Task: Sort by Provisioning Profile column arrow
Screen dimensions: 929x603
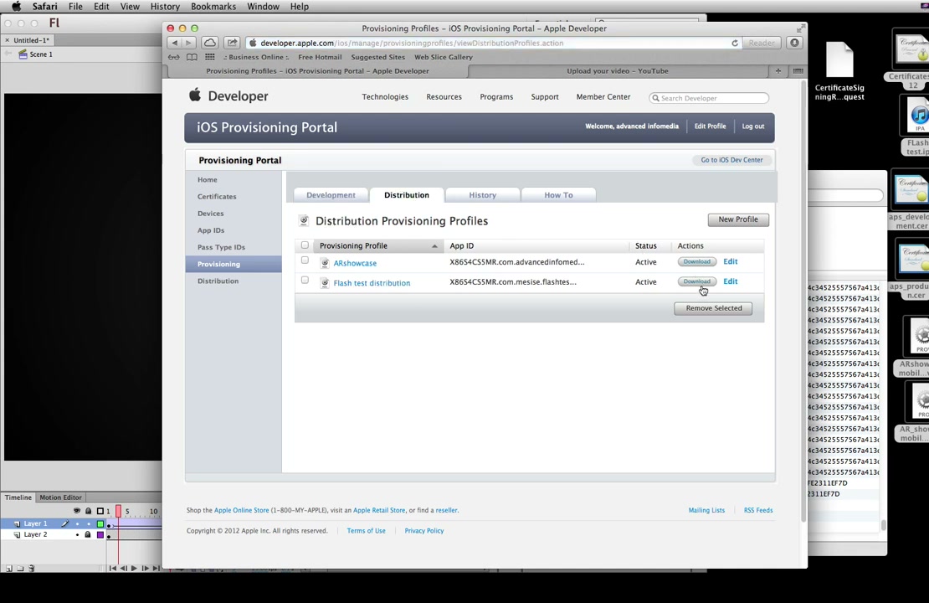Action: pos(434,246)
